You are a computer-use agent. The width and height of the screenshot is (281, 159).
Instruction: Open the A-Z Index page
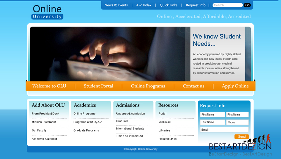click(144, 5)
